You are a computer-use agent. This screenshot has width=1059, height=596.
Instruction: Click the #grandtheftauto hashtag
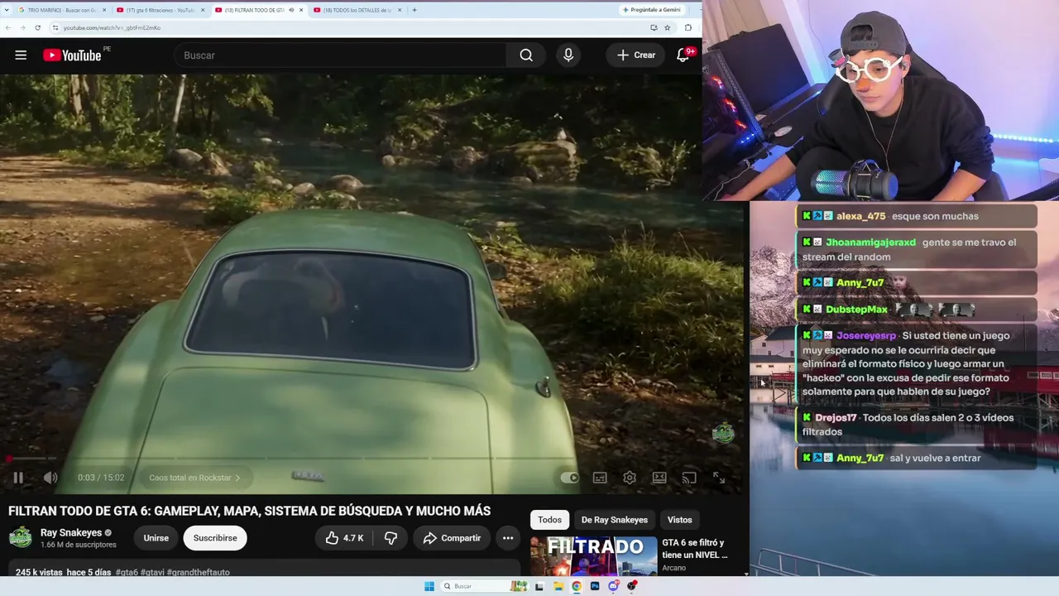[x=198, y=572]
